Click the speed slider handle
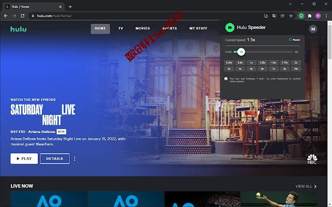The height and width of the screenshot is (207, 332). 241,52
